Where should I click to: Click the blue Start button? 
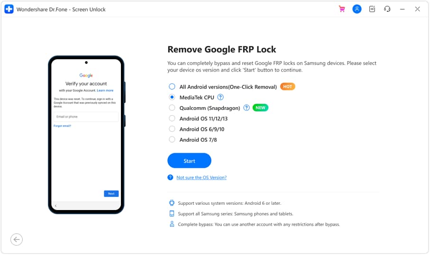(x=189, y=161)
